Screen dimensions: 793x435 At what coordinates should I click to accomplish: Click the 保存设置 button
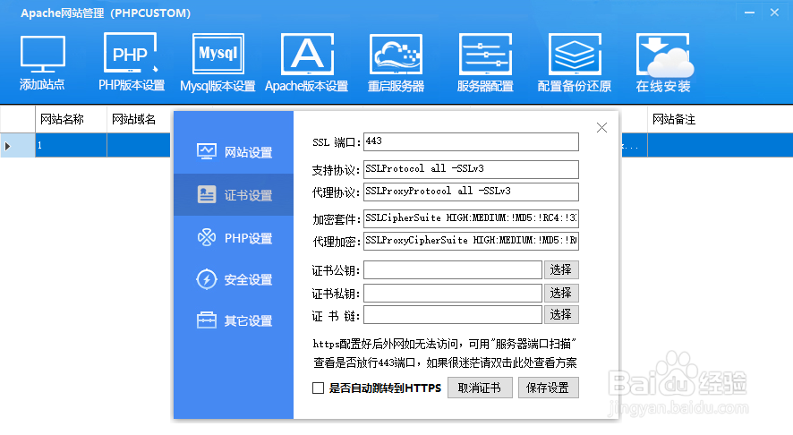point(549,388)
